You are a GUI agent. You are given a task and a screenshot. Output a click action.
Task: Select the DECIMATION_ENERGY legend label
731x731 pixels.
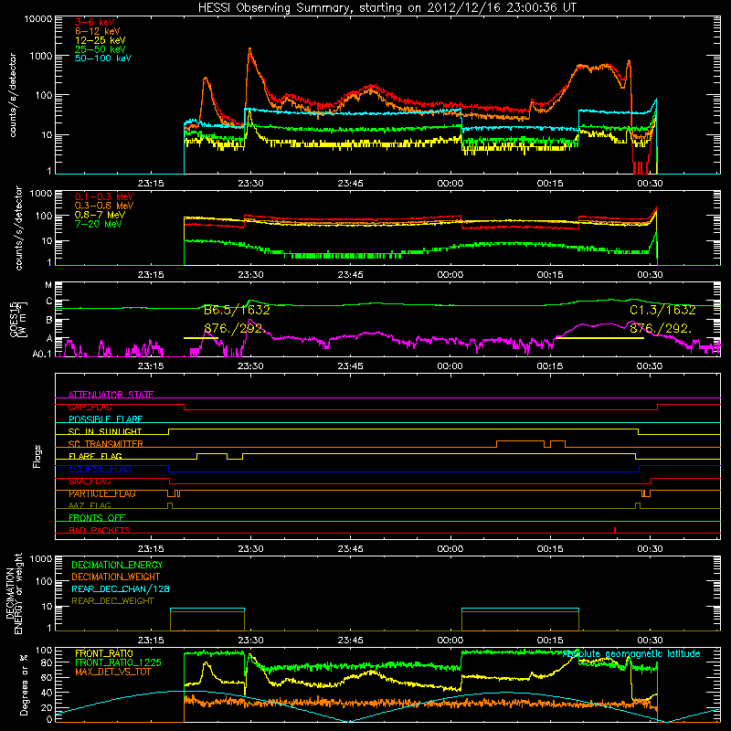[x=117, y=565]
